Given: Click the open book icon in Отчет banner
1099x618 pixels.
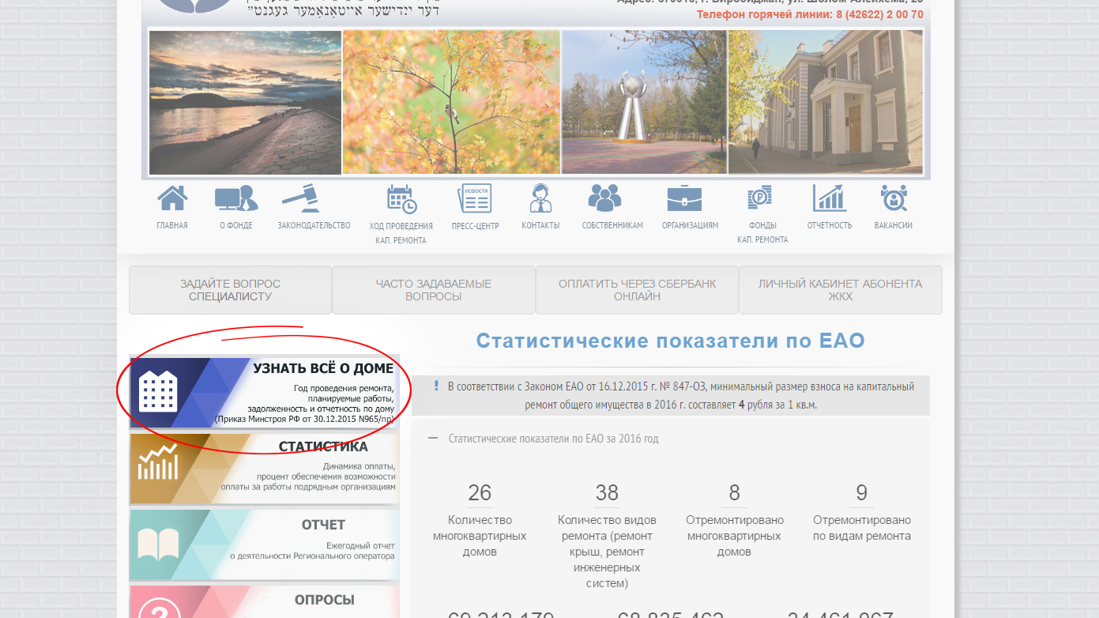Looking at the screenshot, I should tap(158, 544).
